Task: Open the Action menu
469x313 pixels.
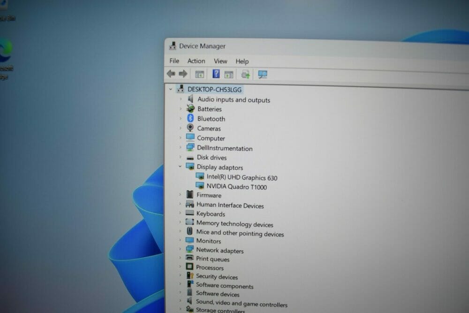Action: (x=196, y=61)
